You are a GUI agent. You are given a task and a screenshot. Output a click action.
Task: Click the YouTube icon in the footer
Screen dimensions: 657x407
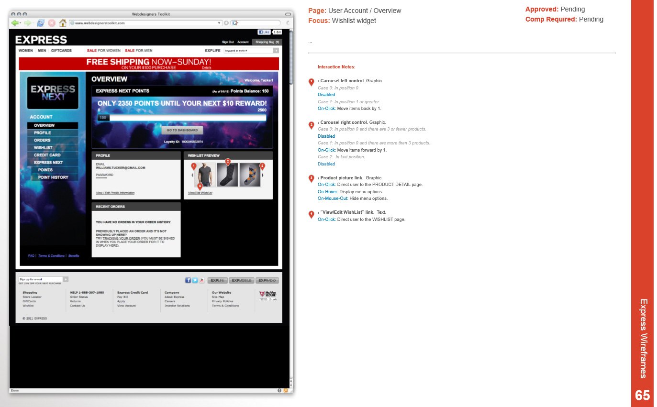[x=201, y=280]
